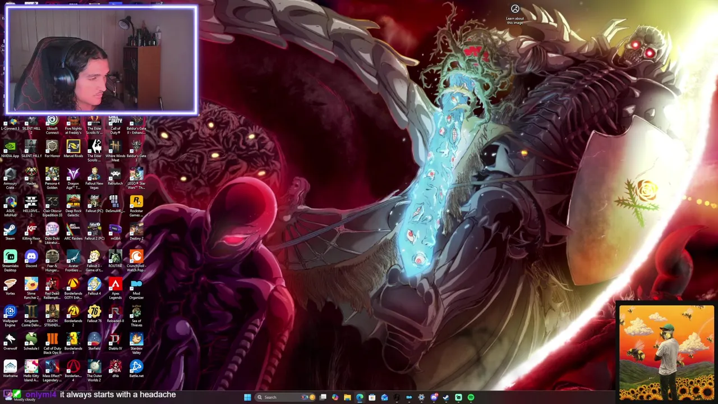Select the Diablo IV shortcut
Screen dimensions: 718x404
point(115,342)
